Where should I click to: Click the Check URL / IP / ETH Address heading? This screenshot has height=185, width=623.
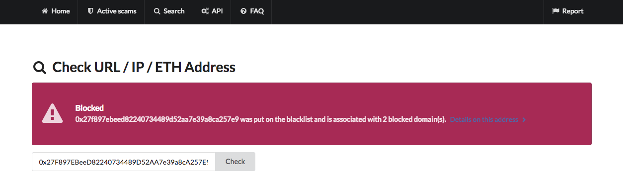(x=144, y=68)
